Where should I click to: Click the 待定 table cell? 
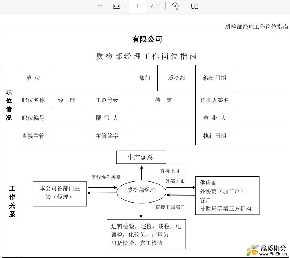tap(164, 100)
